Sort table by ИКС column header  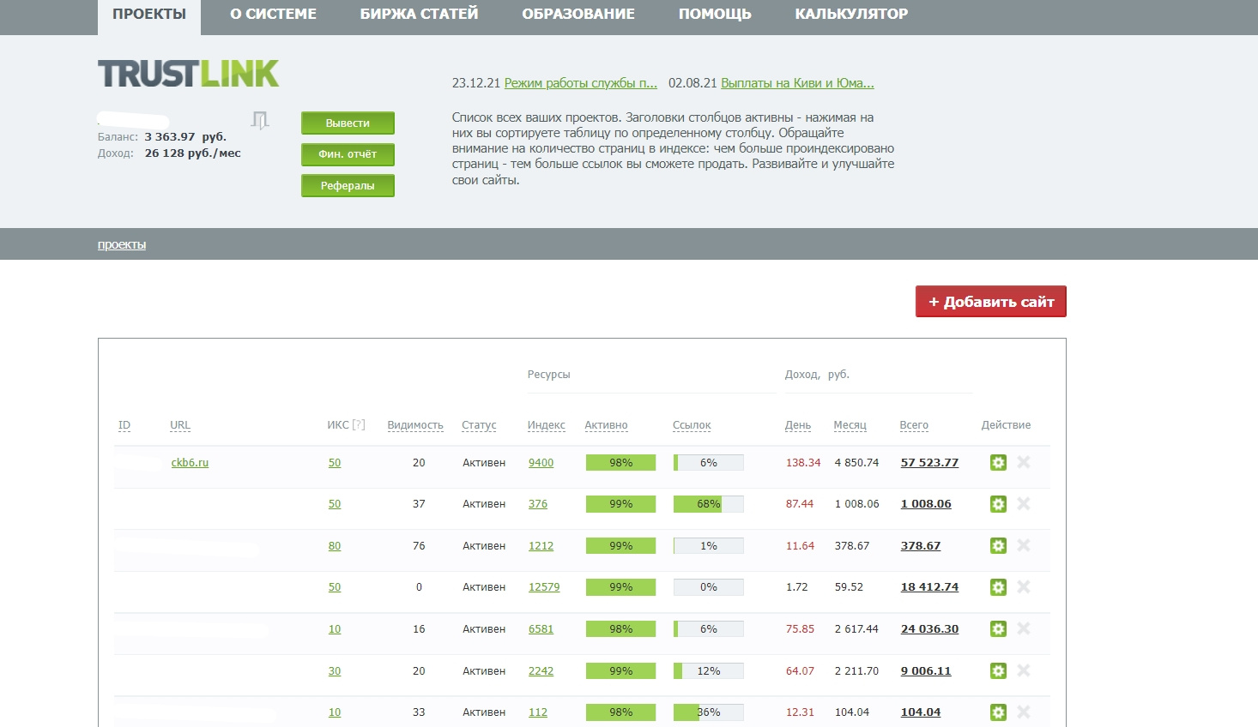pyautogui.click(x=338, y=425)
